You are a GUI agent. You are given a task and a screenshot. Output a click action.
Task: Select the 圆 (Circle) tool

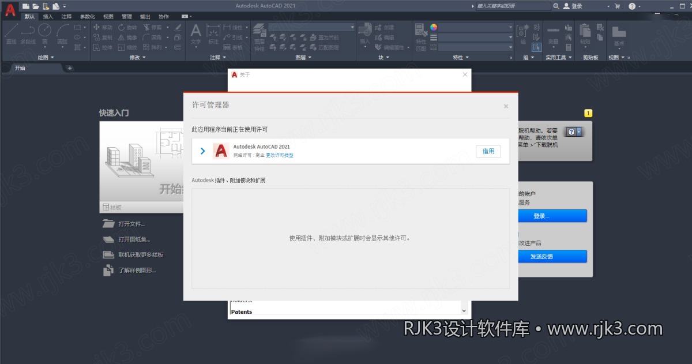pyautogui.click(x=44, y=34)
